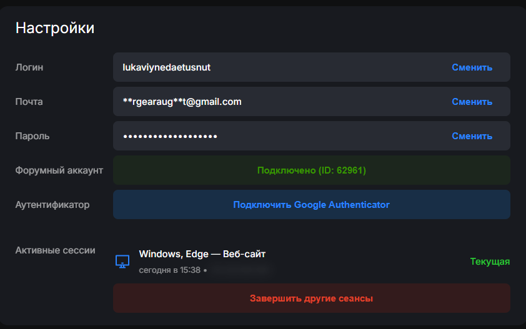The width and height of the screenshot is (526, 329).
Task: Click the Настройки heading
Action: click(55, 27)
